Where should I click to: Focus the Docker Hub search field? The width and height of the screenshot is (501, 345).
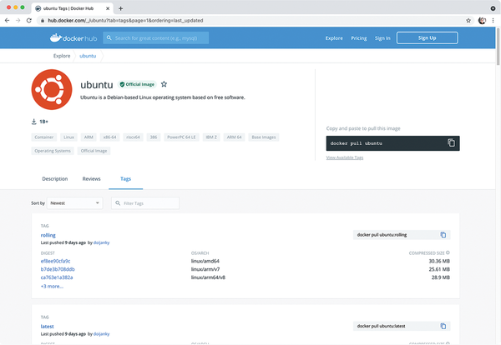(x=156, y=38)
